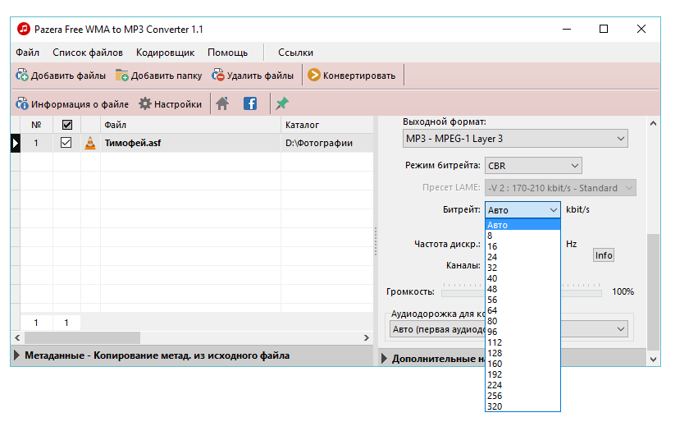Select bitrate 64 in the list
Image resolution: width=689 pixels, height=431 pixels.
coord(523,310)
